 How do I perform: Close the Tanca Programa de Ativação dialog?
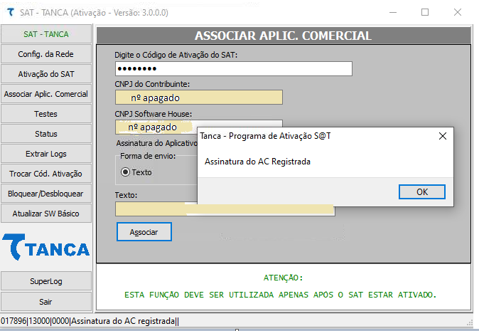point(443,136)
